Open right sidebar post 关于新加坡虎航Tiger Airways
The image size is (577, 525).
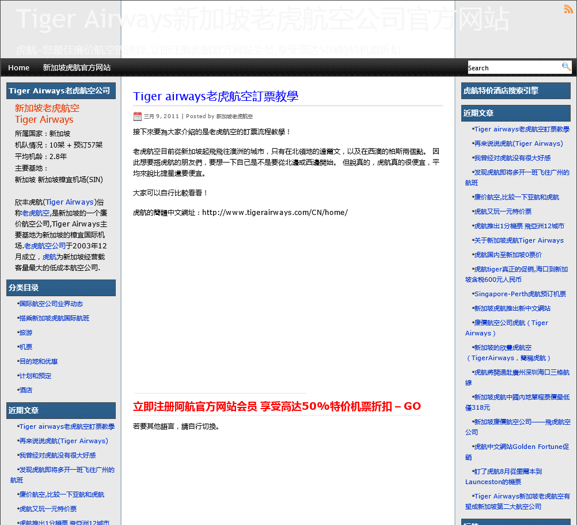[x=519, y=240]
